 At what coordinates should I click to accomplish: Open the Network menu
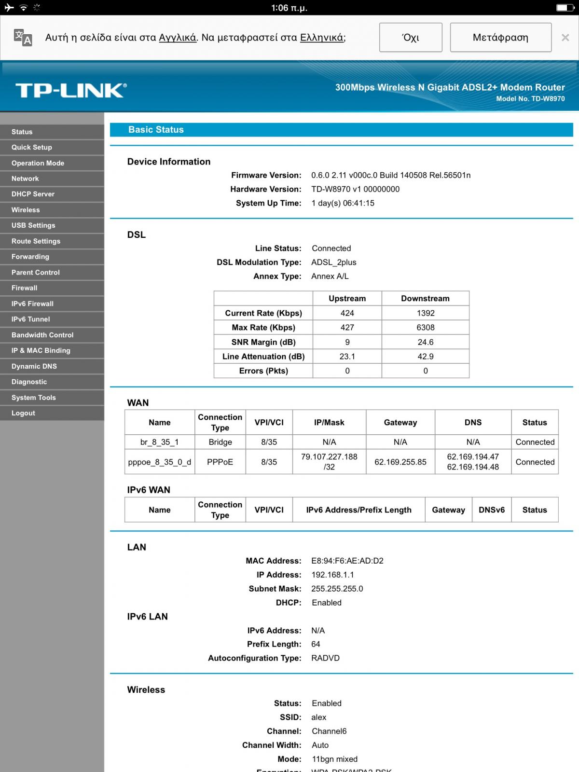coord(52,179)
